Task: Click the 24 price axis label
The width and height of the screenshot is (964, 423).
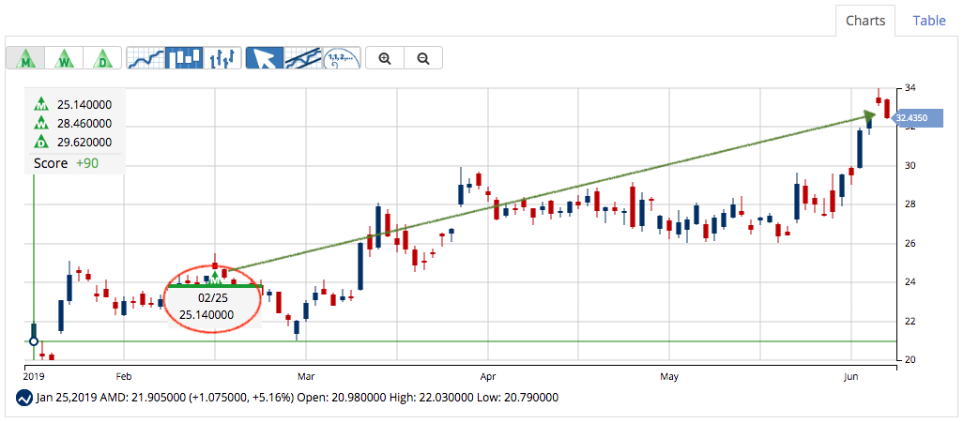Action: 909,282
